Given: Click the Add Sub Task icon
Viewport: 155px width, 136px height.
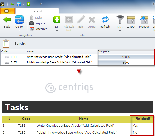Looking at the screenshot, I should (69, 20).
